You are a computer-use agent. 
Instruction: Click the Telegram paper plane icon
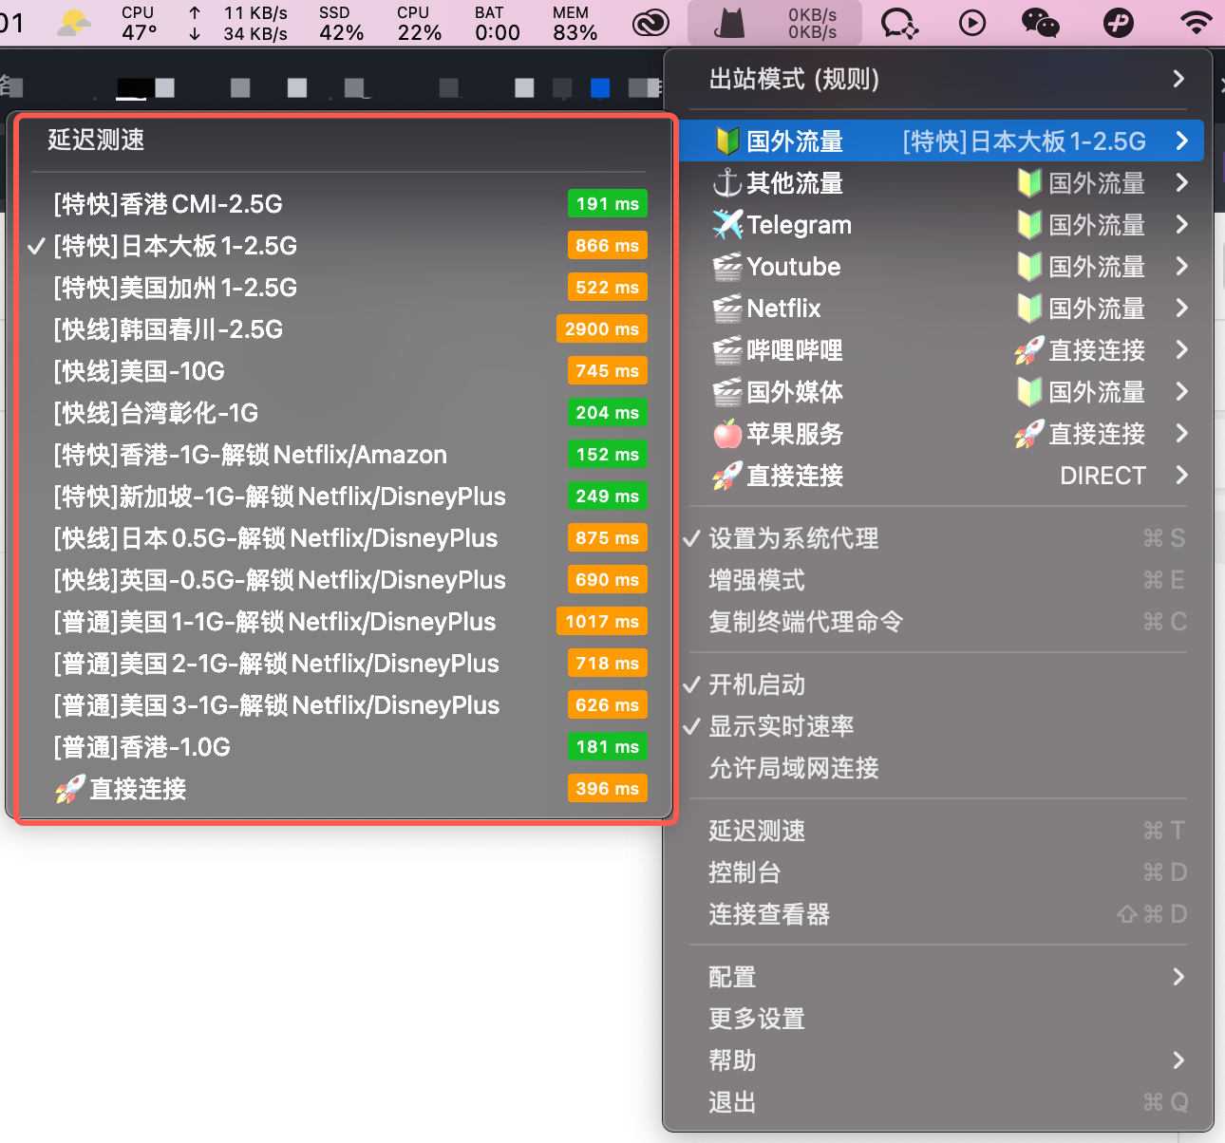pos(727,225)
